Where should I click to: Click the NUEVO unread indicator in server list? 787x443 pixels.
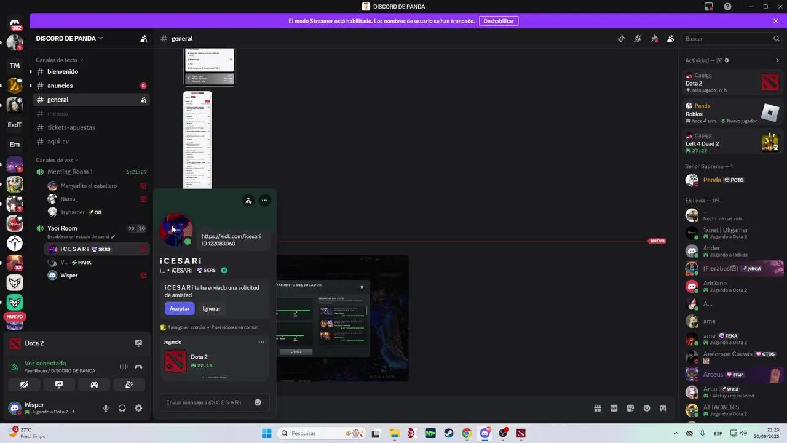(x=15, y=316)
